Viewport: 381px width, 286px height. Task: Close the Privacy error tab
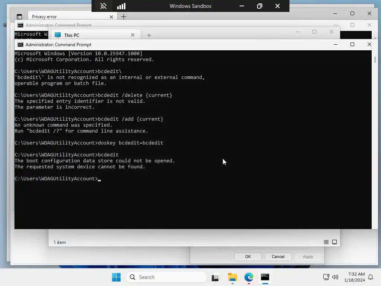[x=111, y=17]
